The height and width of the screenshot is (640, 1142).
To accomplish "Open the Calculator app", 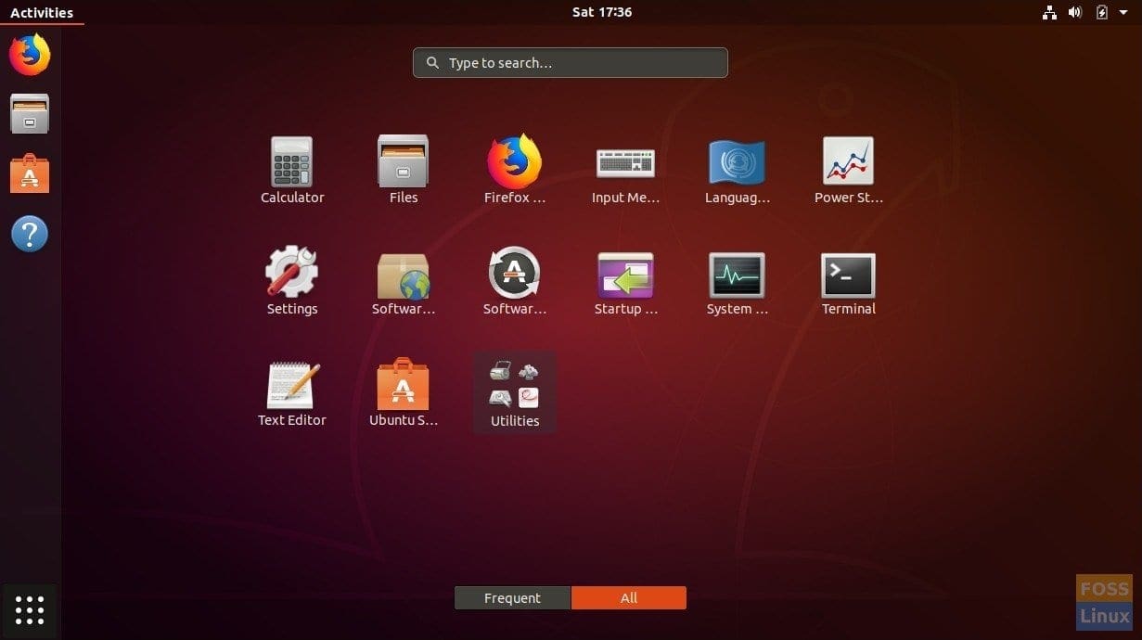I will [292, 170].
